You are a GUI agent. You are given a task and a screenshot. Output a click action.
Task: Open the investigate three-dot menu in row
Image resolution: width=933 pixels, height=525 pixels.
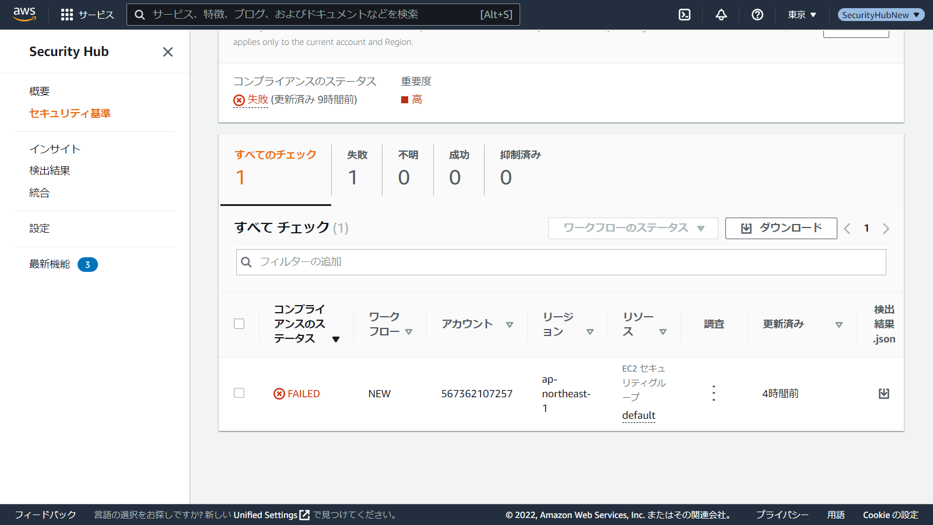tap(714, 394)
